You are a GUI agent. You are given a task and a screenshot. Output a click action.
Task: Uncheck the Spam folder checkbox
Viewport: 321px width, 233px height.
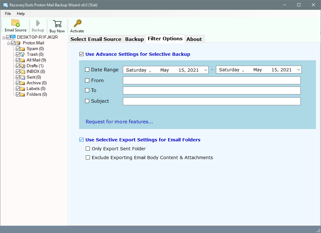[x=18, y=49]
